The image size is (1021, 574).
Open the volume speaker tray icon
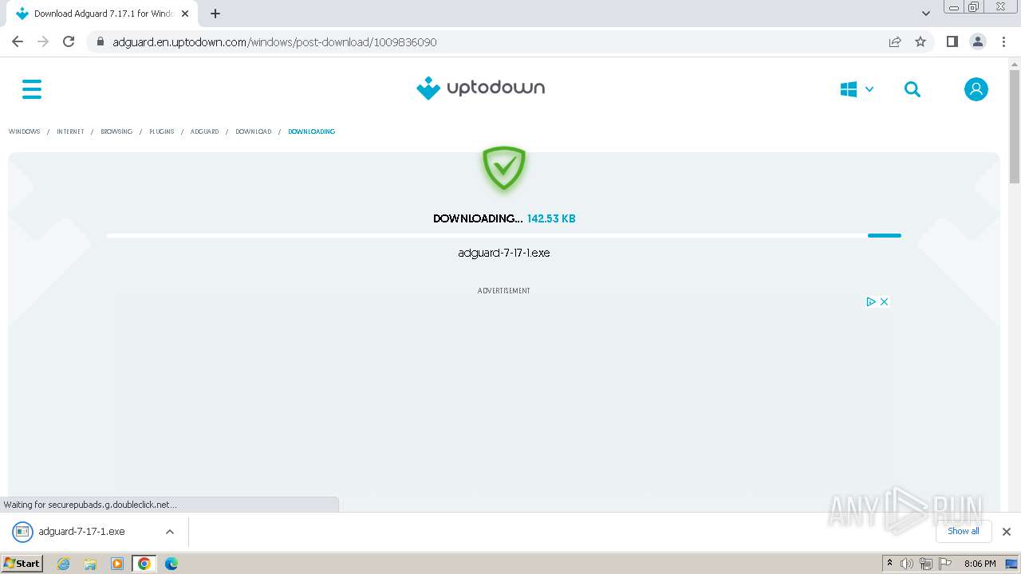907,564
